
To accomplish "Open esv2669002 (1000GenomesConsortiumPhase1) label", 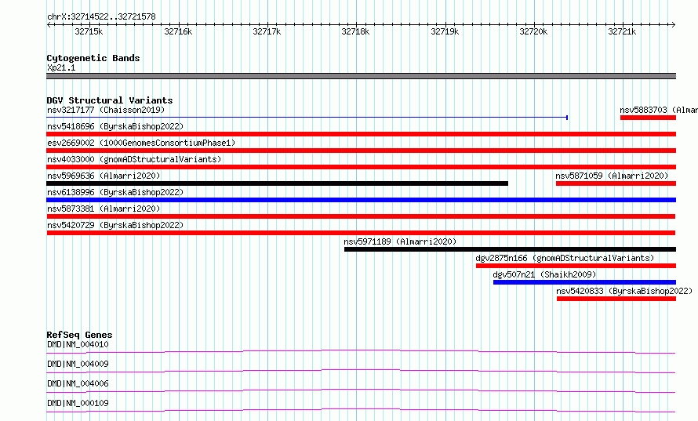I will [x=141, y=143].
